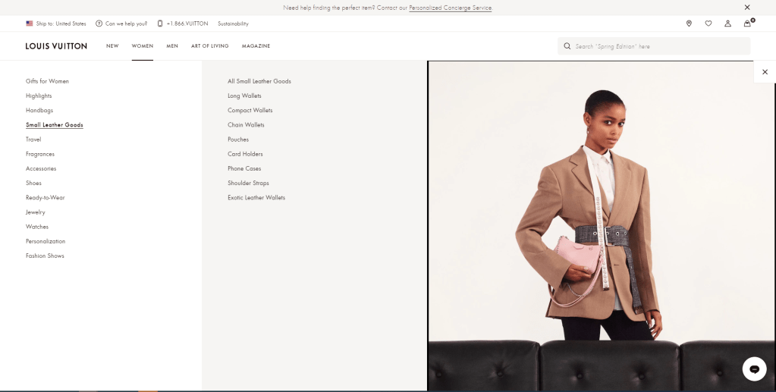Open the Art of Living menu
The image size is (776, 392).
[x=209, y=46]
